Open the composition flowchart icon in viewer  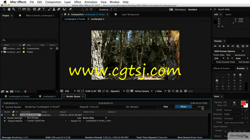click(181, 91)
